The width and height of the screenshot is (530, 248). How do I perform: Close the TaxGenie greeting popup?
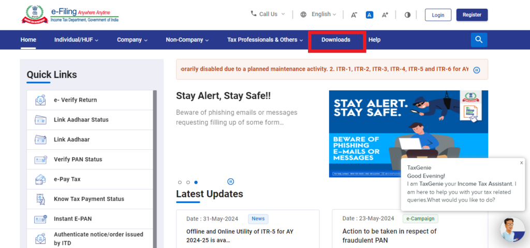521,163
